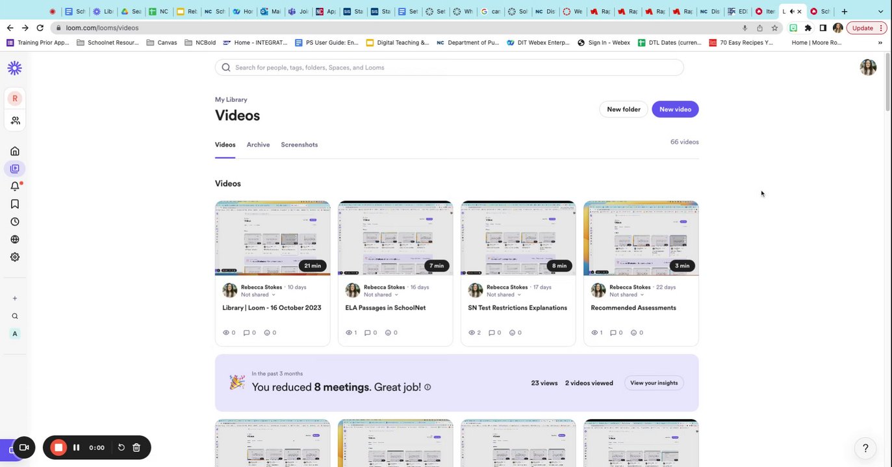Open the NCBold bookmark folder

click(x=200, y=43)
